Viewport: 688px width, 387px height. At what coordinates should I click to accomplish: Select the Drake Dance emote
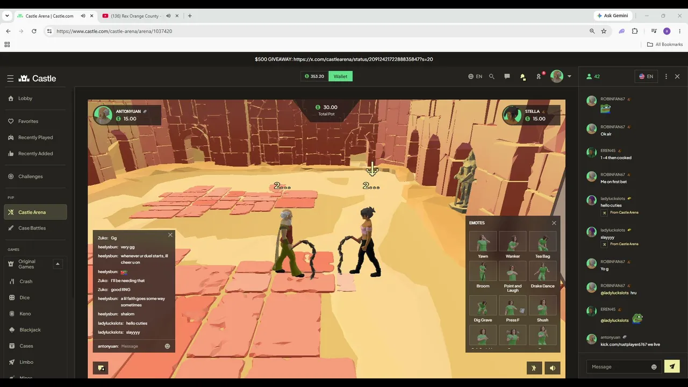tap(543, 275)
